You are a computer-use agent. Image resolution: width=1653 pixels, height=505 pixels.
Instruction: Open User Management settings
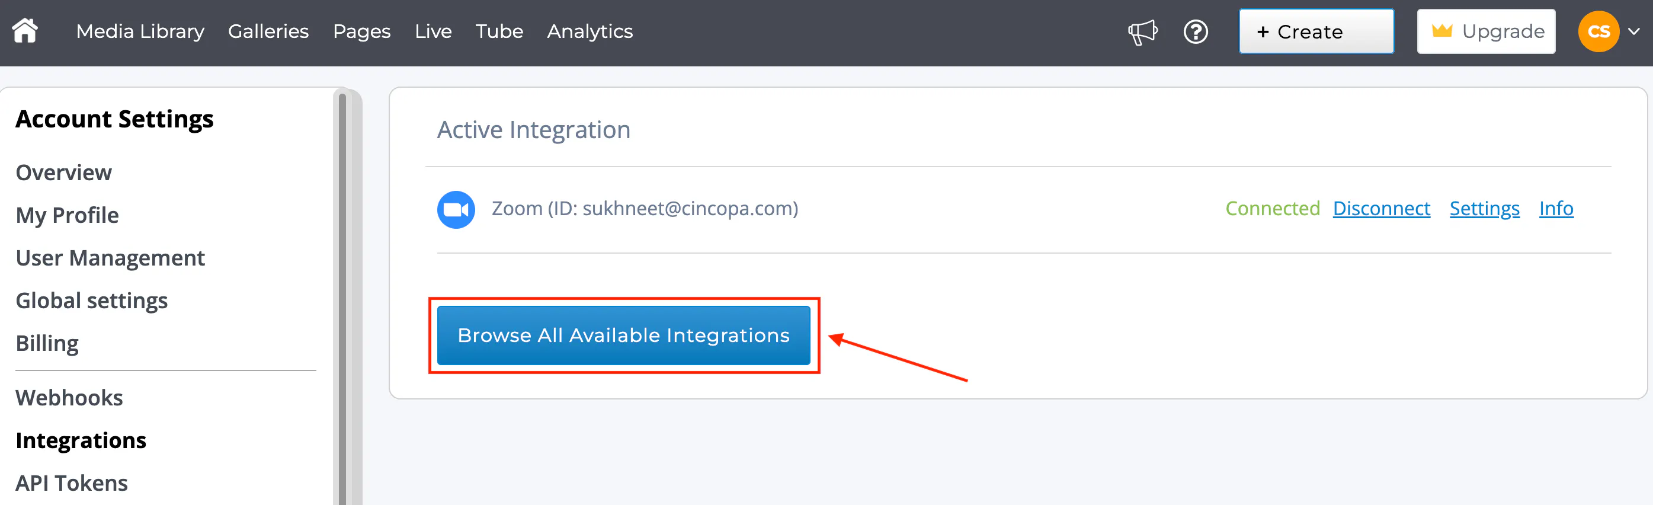[110, 258]
